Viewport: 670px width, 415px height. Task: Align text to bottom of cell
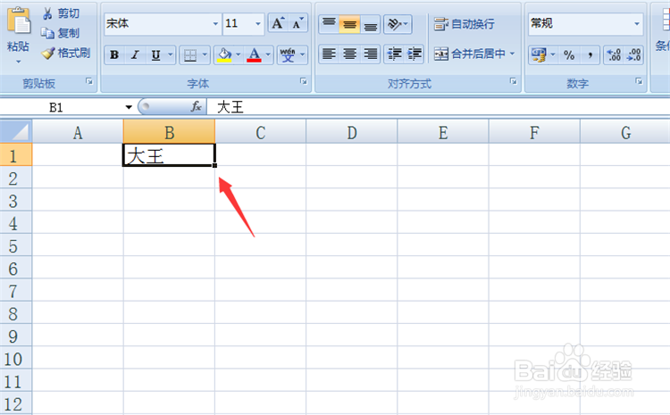370,23
